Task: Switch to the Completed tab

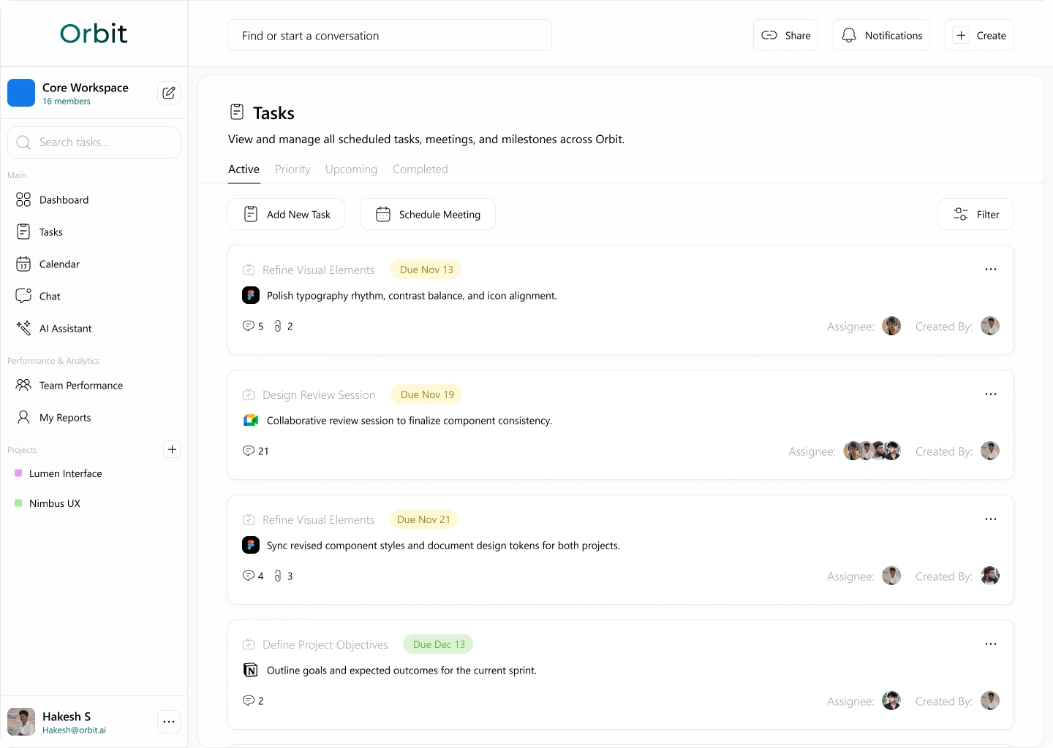Action: pos(420,169)
